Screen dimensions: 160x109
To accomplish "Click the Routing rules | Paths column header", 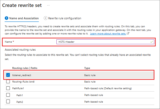I will pos(25,68).
